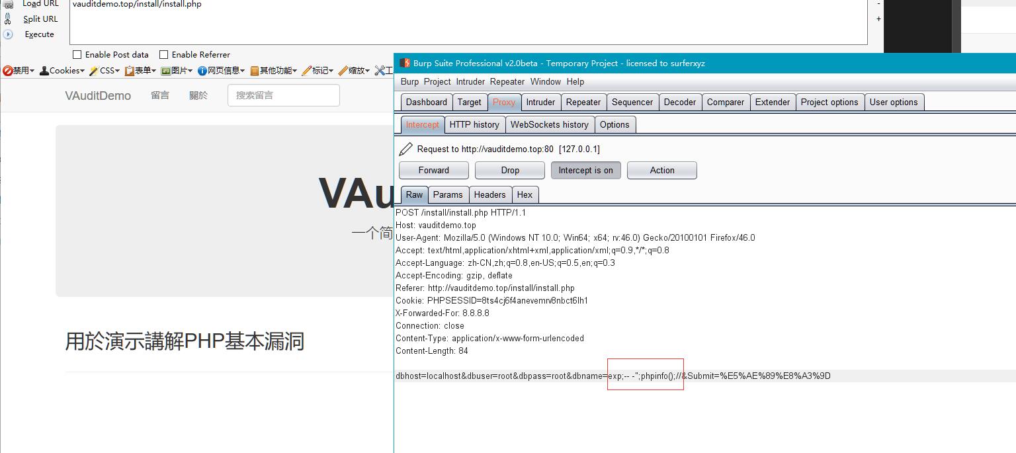Click the Burp Suite logo in title bar
Screen dimensions: 1016x453
pyautogui.click(x=405, y=63)
